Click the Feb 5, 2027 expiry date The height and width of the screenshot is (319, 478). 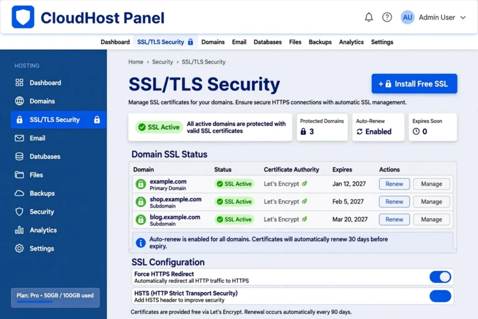(348, 201)
